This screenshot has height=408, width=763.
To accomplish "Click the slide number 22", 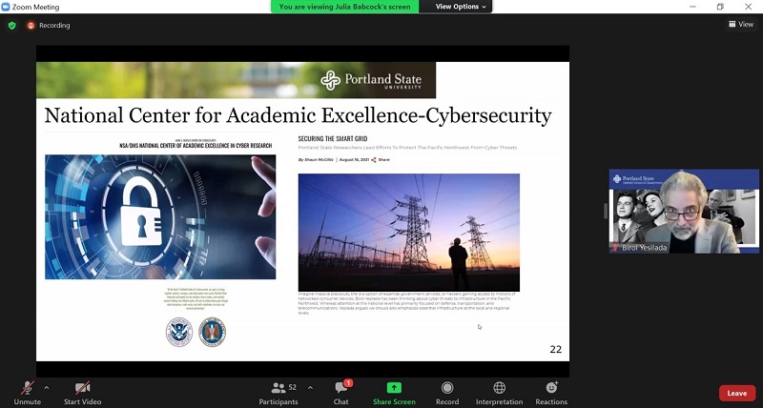I will (x=556, y=349).
